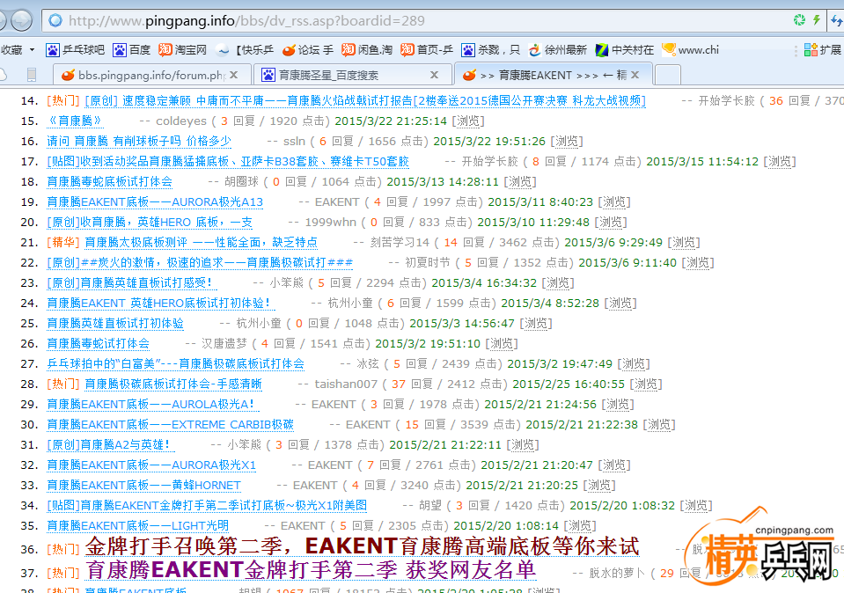The width and height of the screenshot is (844, 593).
Task: Open LIGHT光明 post link
Action: click(x=138, y=526)
